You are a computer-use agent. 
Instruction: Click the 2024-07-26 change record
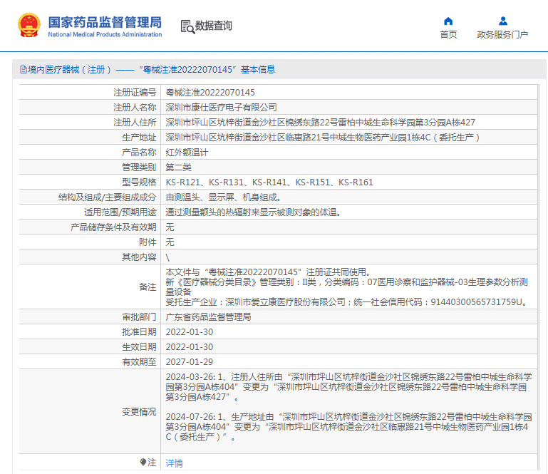pos(348,427)
